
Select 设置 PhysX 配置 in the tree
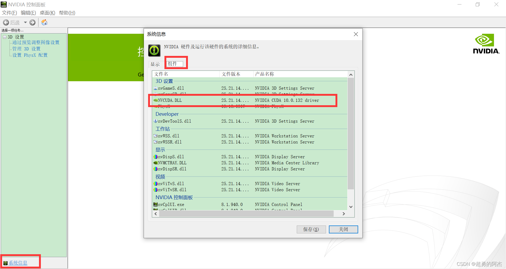pos(30,55)
